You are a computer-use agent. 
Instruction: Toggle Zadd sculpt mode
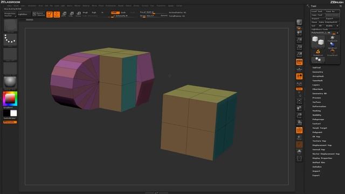coord(115,12)
